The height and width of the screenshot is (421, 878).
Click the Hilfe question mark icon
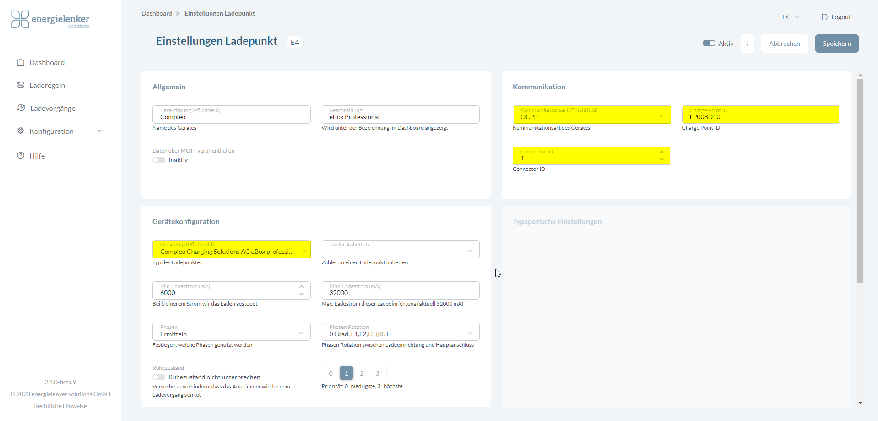21,156
